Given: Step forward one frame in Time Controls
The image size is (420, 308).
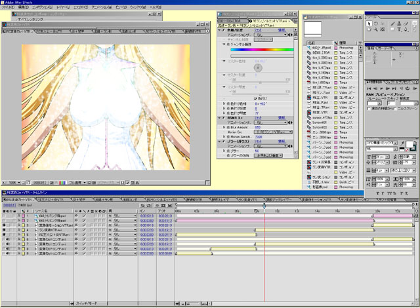Looking at the screenshot, I should coord(388,88).
